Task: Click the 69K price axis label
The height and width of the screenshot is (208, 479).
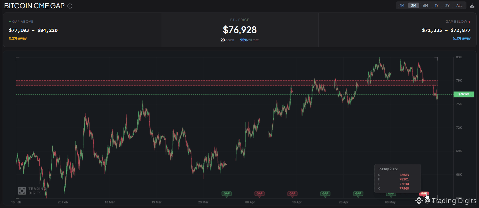Action: coord(459,151)
